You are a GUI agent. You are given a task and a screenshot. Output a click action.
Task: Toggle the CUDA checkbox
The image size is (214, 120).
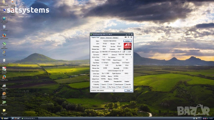pos(108,84)
